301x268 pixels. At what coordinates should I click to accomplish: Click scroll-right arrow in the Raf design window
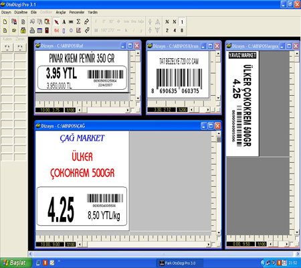[x=128, y=110]
